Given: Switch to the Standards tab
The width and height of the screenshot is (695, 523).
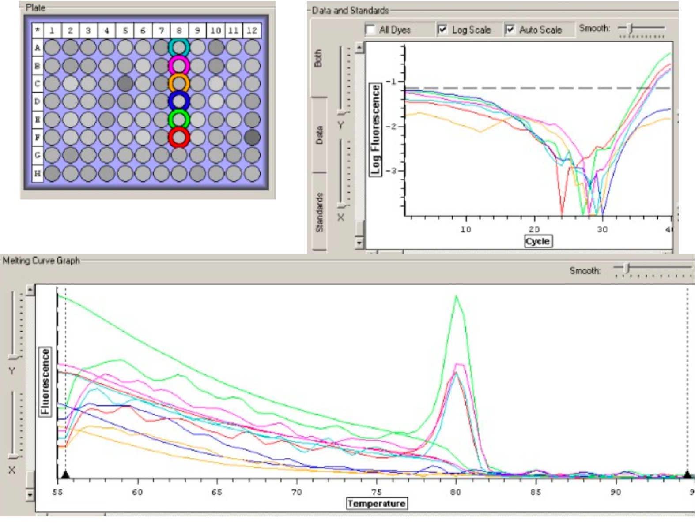Looking at the screenshot, I should 320,213.
